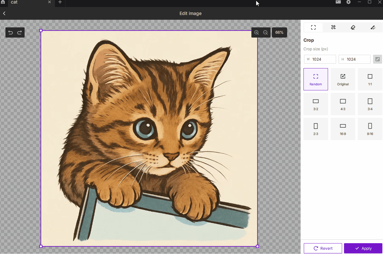Select the 1:1 crop ratio
The height and width of the screenshot is (254, 383).
[370, 79]
